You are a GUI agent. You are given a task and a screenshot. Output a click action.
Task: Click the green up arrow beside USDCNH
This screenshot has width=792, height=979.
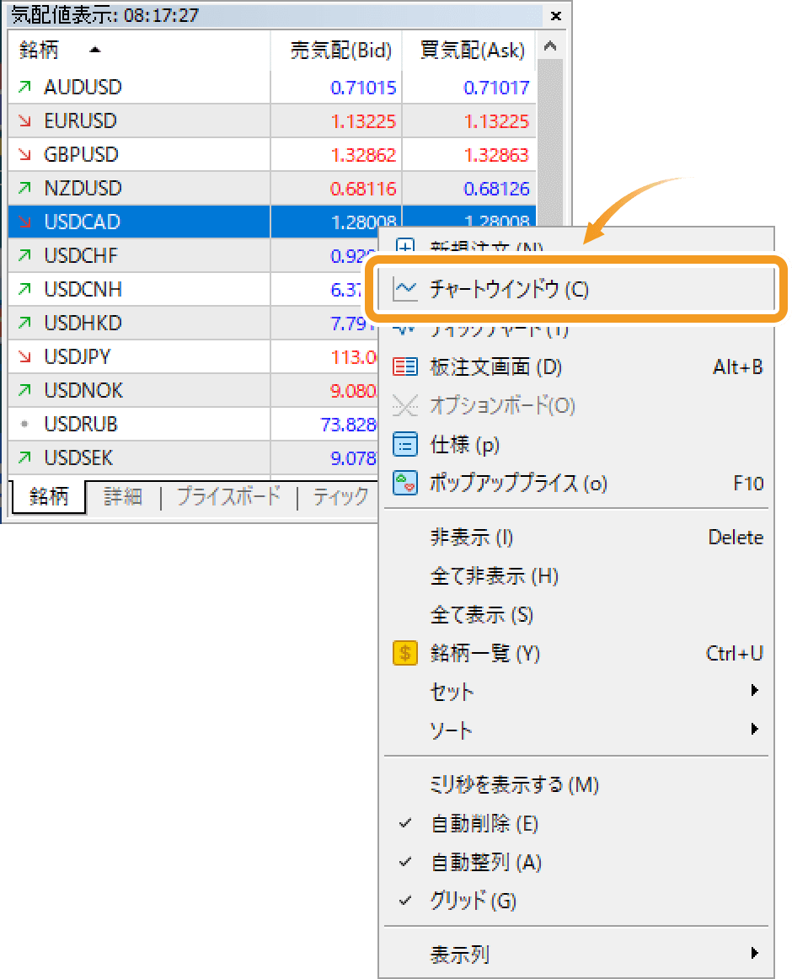pos(25,289)
